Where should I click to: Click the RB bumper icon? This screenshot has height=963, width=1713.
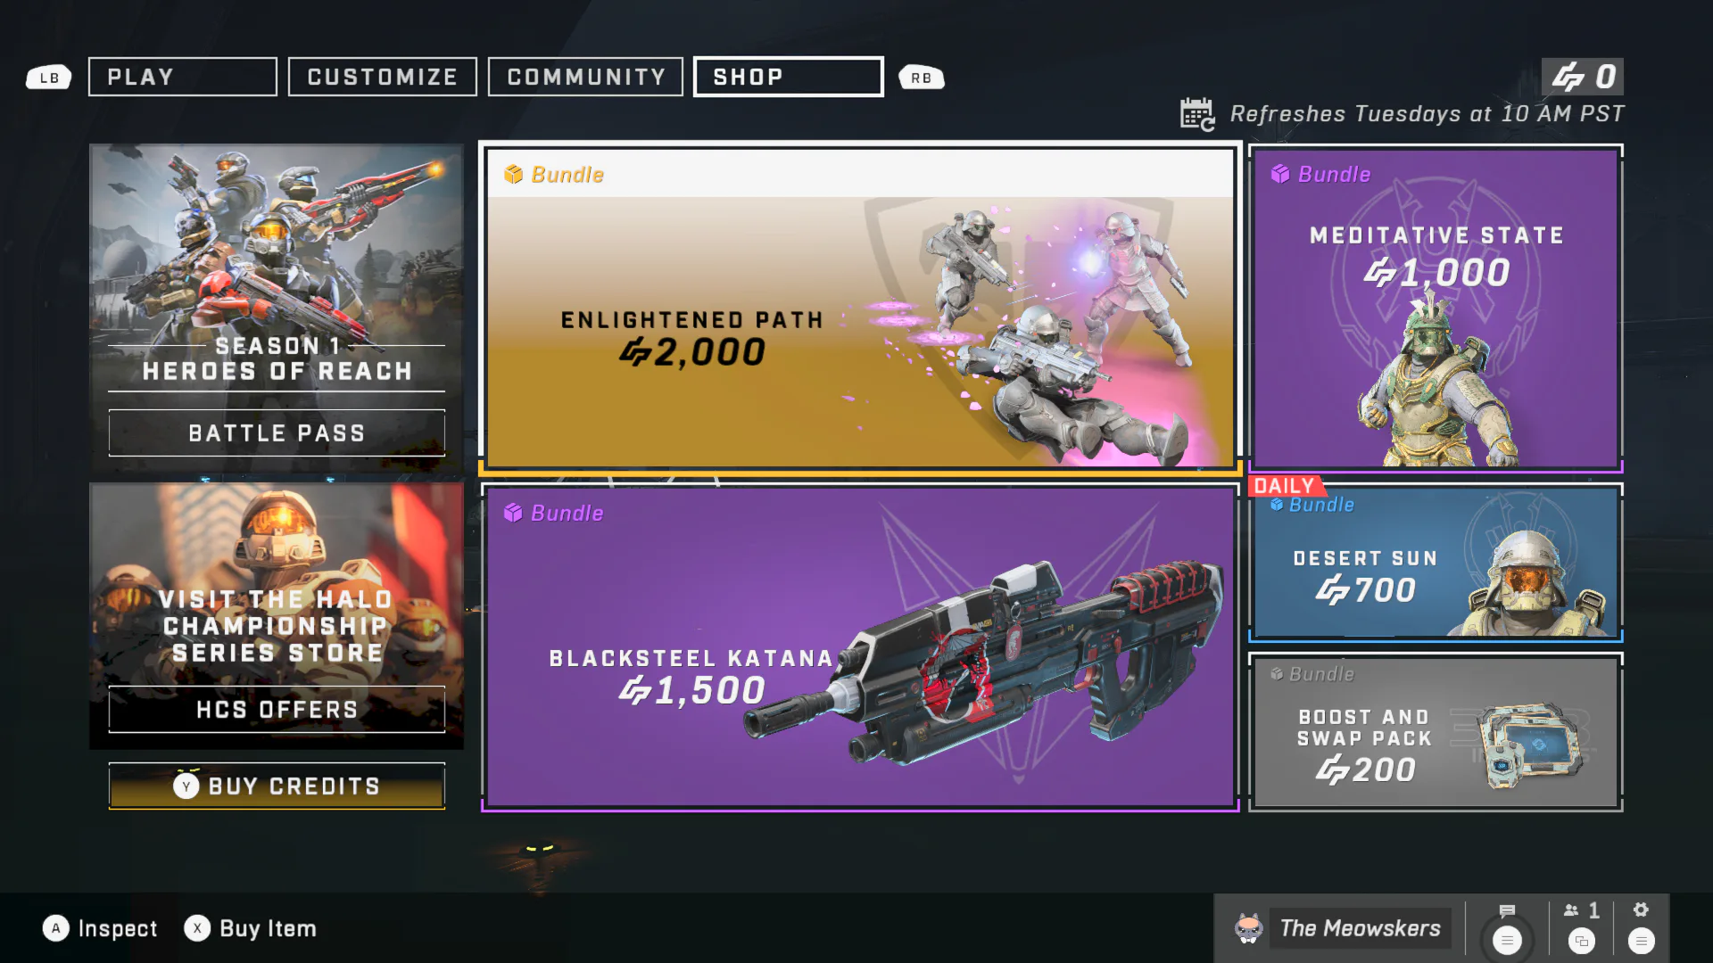pyautogui.click(x=922, y=78)
